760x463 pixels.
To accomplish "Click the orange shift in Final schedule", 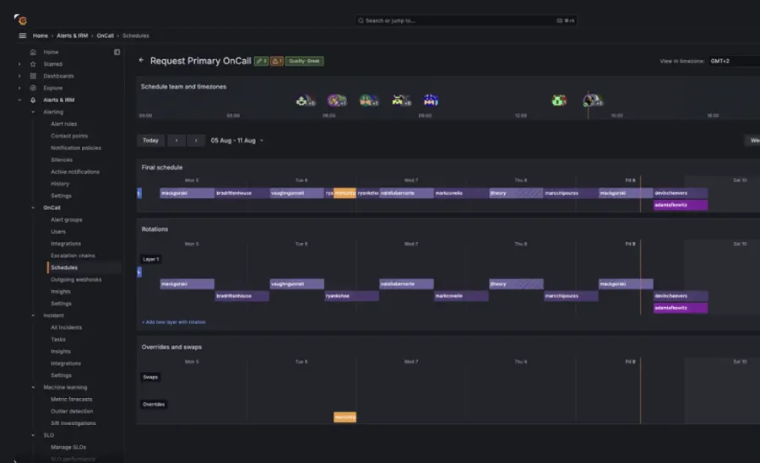I will [x=345, y=193].
